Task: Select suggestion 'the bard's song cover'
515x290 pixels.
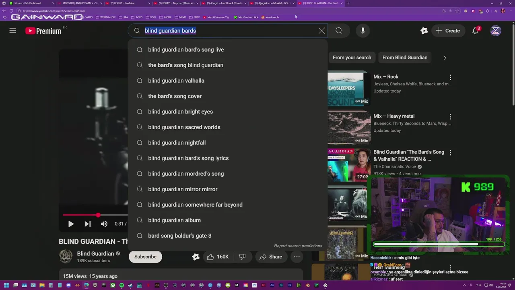Action: click(228, 96)
